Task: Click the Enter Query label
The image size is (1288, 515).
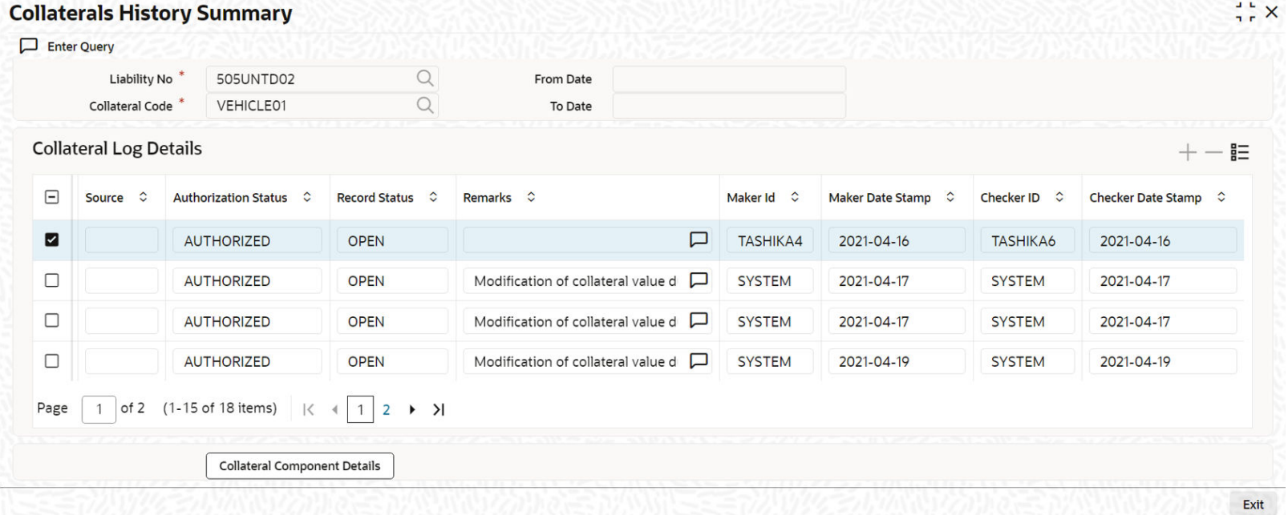Action: coord(81,46)
